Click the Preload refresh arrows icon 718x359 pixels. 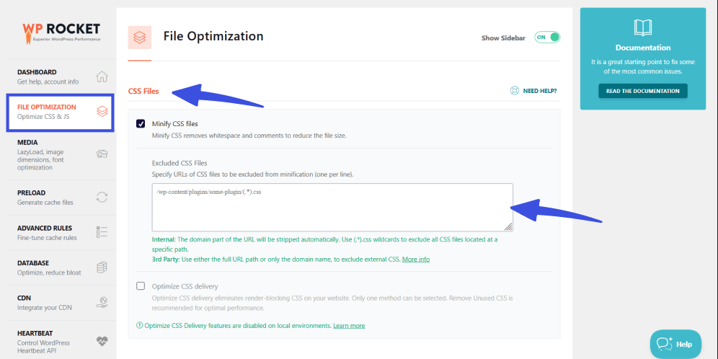pos(102,197)
